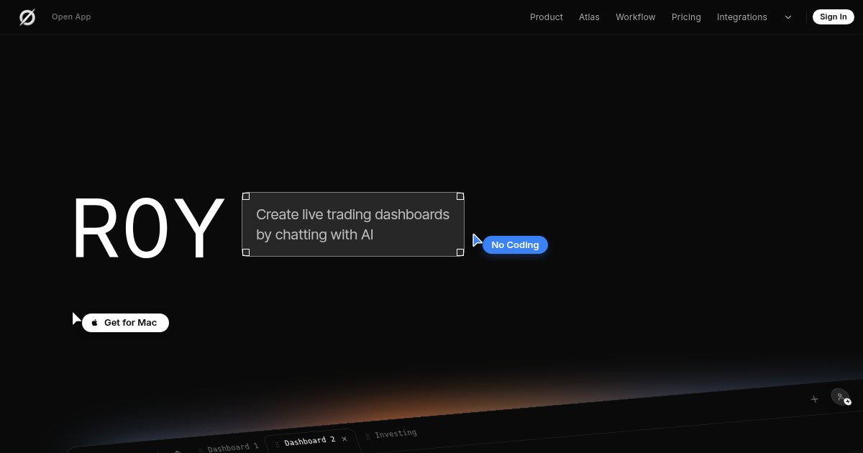Select the Dashboard 2 tab

(310, 441)
